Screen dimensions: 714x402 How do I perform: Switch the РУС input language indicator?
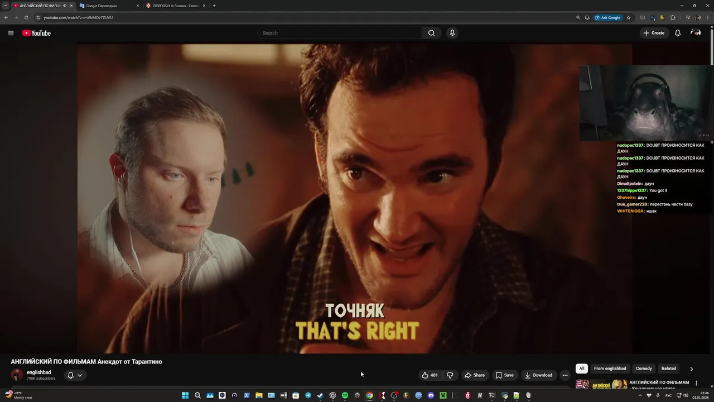pos(668,395)
